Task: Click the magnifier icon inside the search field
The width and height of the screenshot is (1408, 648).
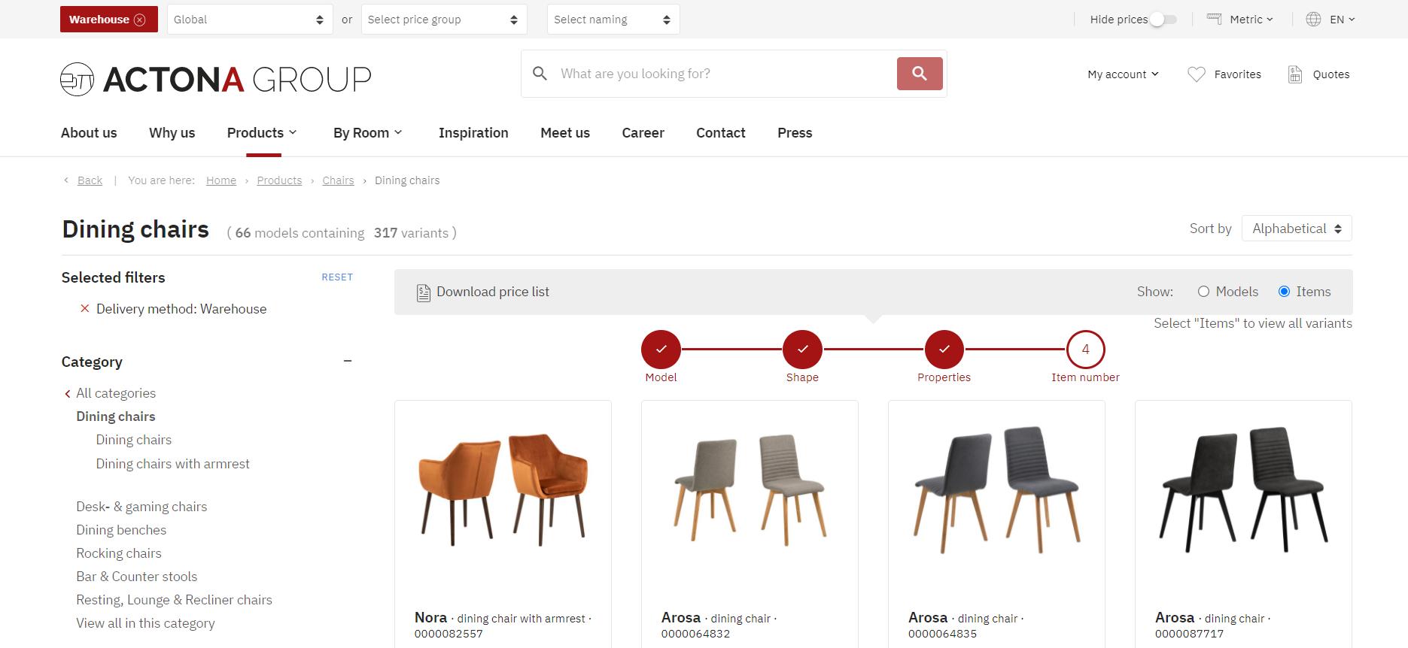Action: pyautogui.click(x=540, y=74)
